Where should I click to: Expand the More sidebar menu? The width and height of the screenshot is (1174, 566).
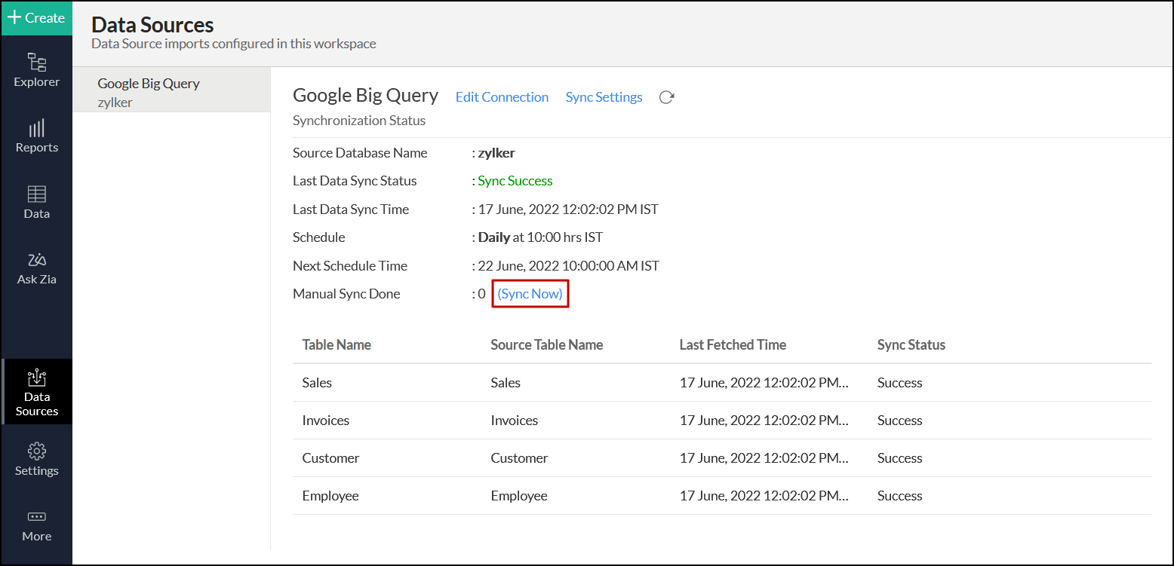point(36,526)
